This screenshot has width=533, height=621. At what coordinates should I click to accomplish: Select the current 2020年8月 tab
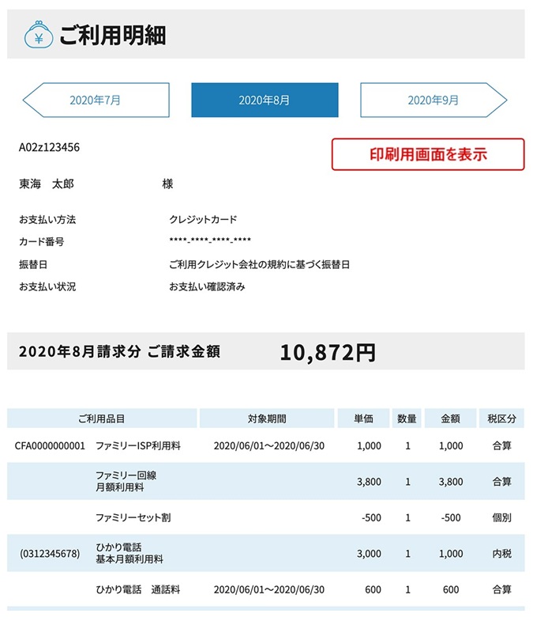265,100
